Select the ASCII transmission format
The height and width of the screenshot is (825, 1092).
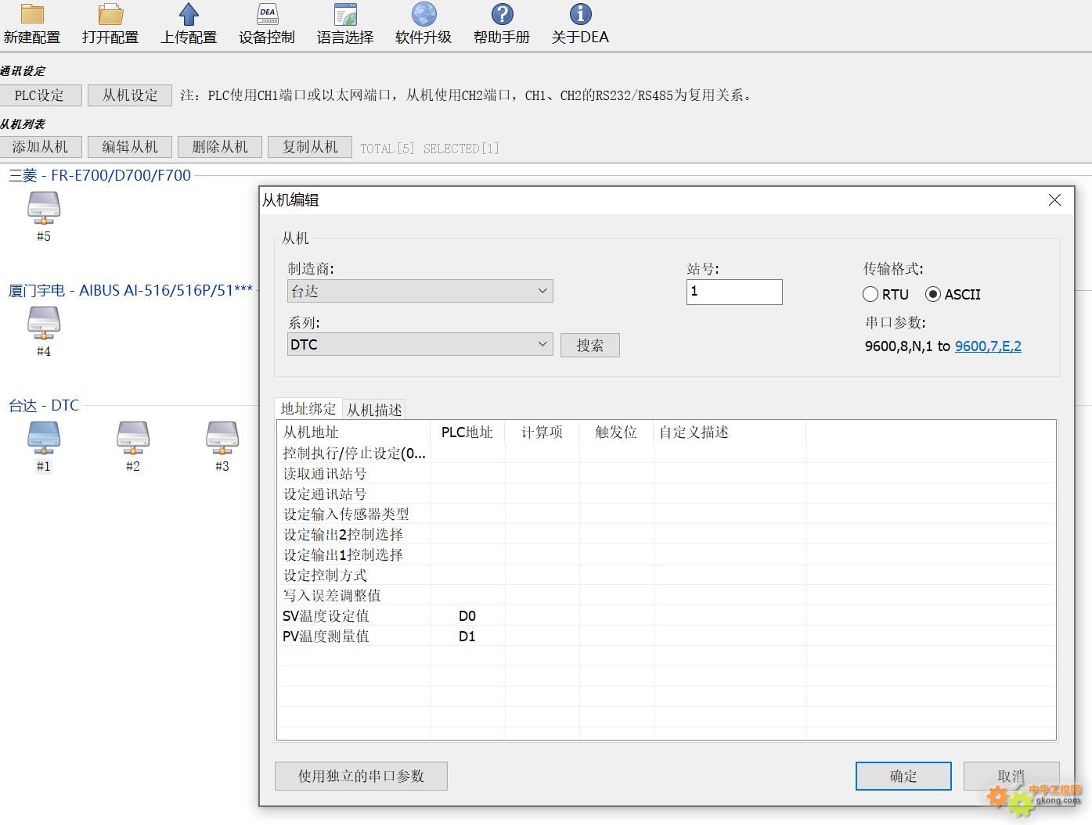933,294
